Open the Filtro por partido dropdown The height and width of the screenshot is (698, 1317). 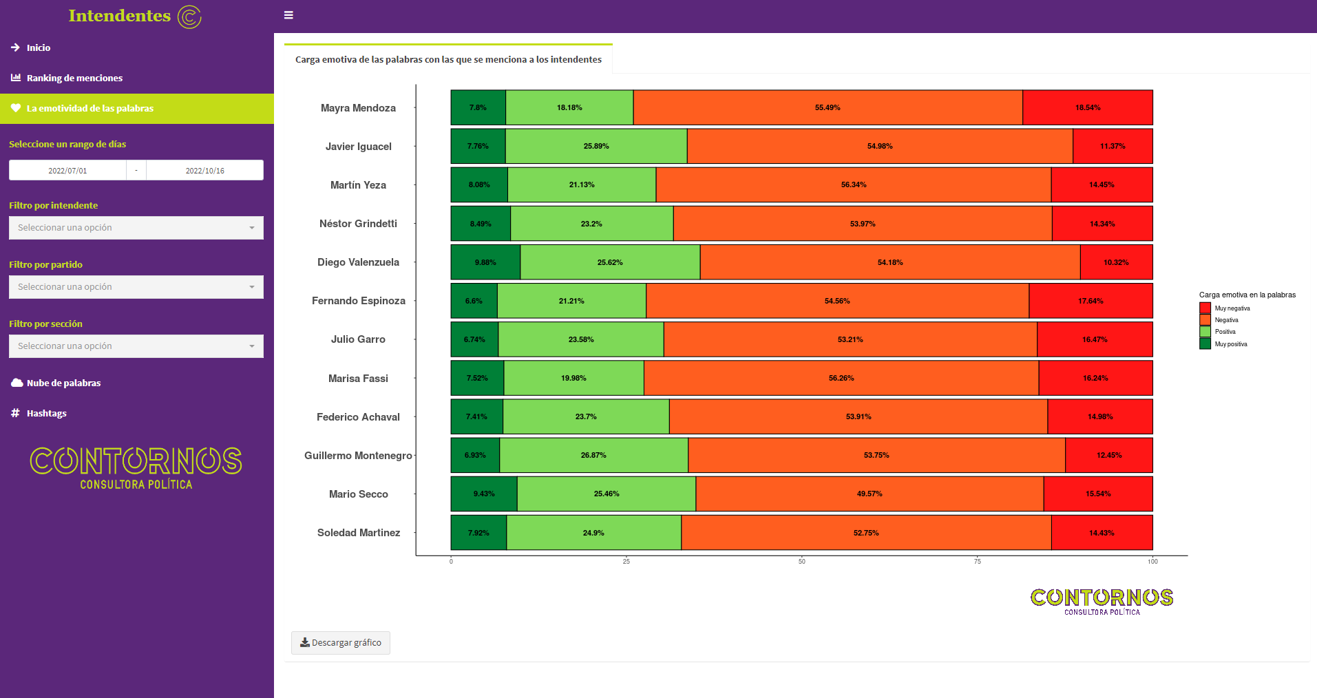click(x=136, y=287)
